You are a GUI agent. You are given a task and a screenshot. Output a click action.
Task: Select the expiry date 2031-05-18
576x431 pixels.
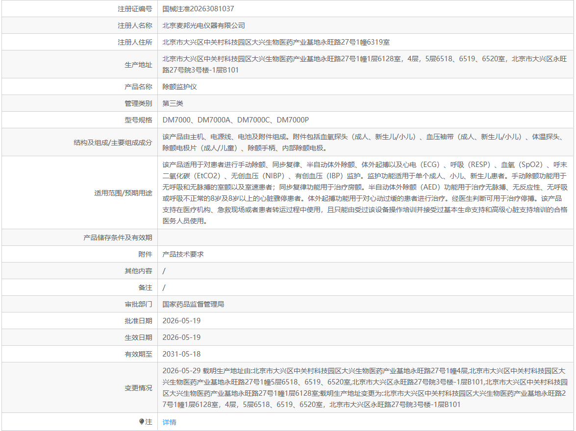tap(181, 354)
